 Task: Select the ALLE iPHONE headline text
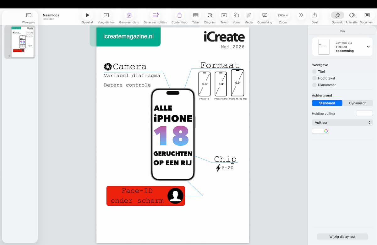pyautogui.click(x=173, y=113)
